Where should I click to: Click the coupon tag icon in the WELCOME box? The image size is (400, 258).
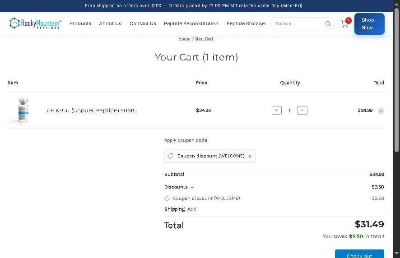pos(170,156)
